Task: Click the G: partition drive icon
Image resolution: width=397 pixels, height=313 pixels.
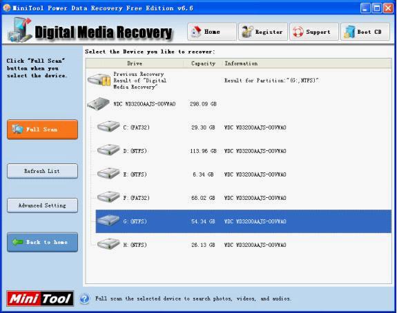Action: pos(108,221)
